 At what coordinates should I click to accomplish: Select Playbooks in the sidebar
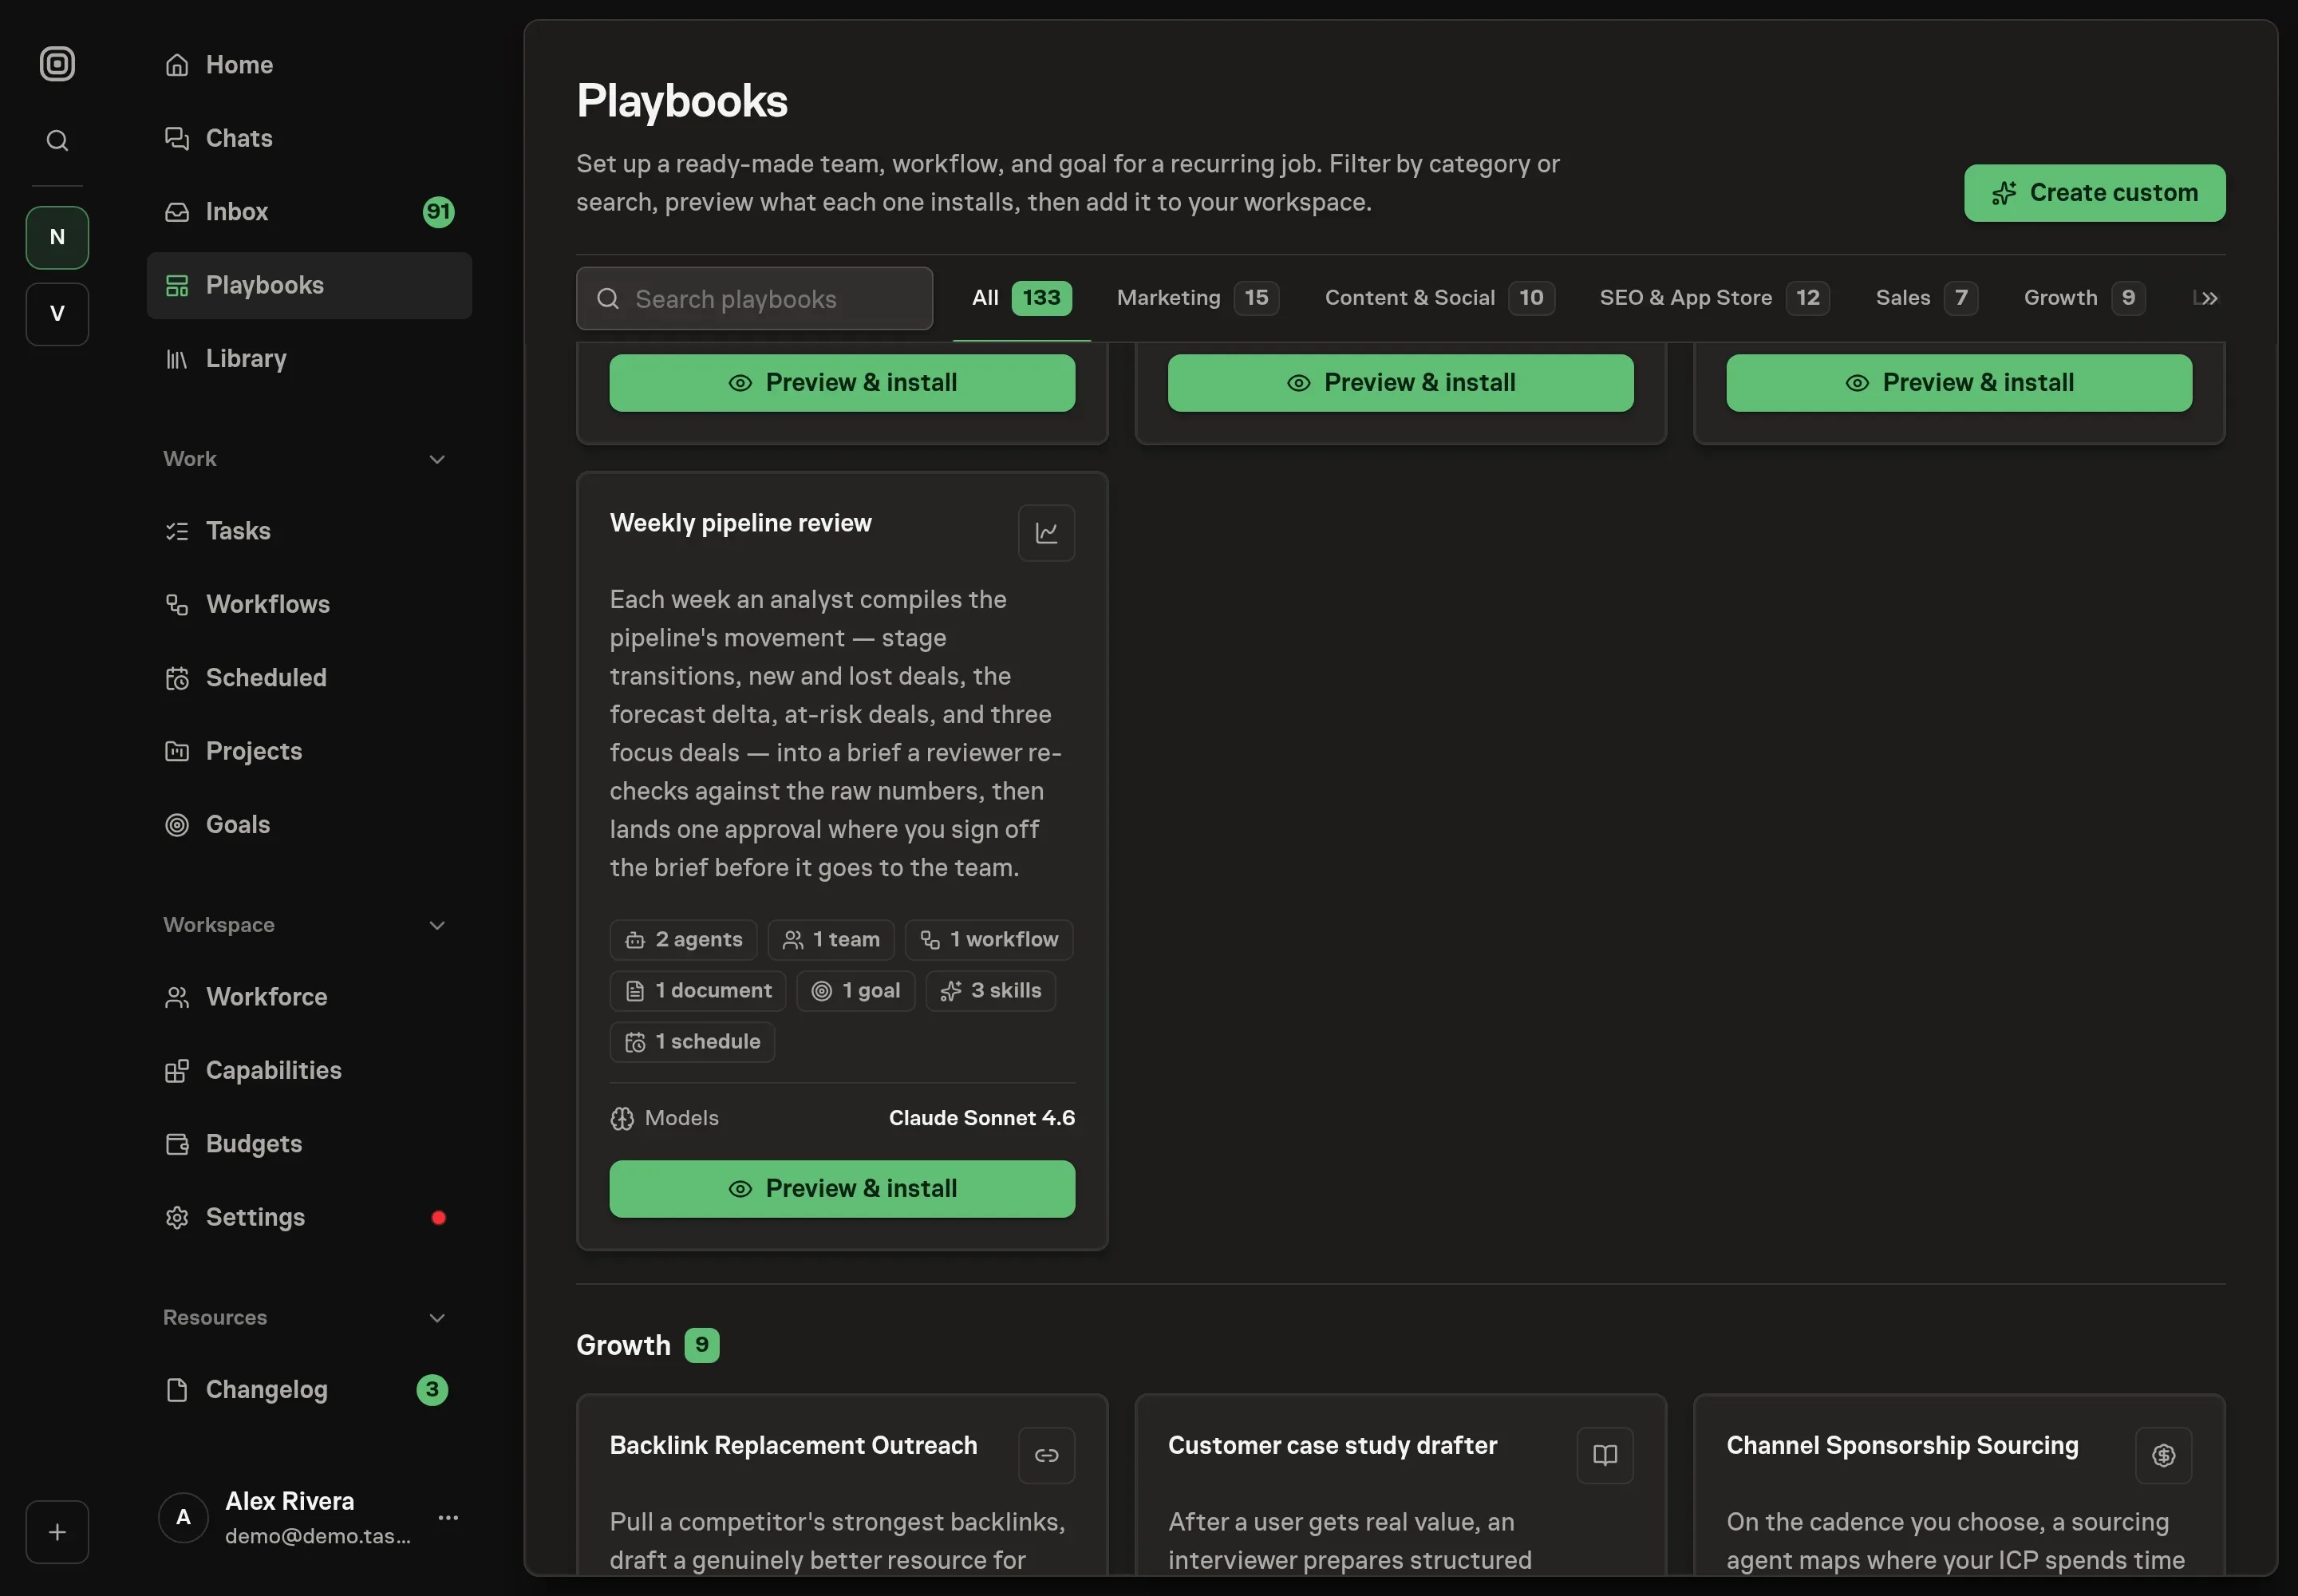click(309, 286)
